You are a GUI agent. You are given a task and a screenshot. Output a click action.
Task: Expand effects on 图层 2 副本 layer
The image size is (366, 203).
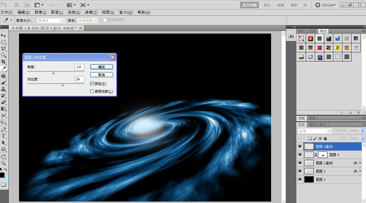[360, 163]
